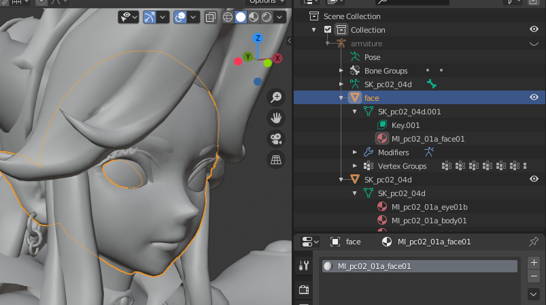Remove the material slot with minus
This screenshot has width=546, height=305.
click(x=534, y=276)
